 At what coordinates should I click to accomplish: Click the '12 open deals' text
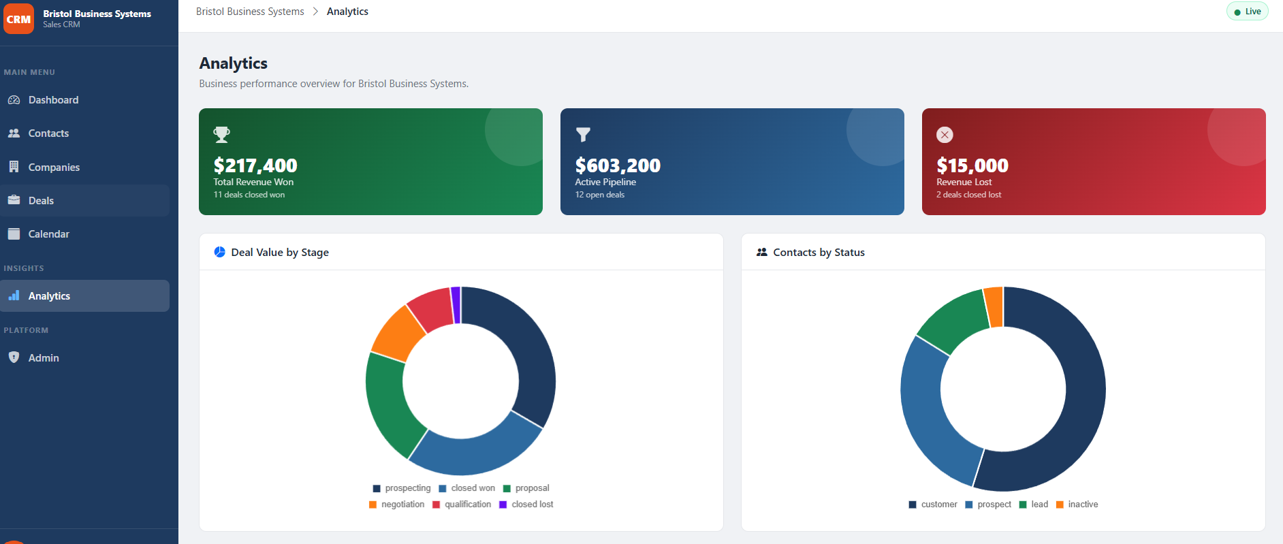coord(599,195)
